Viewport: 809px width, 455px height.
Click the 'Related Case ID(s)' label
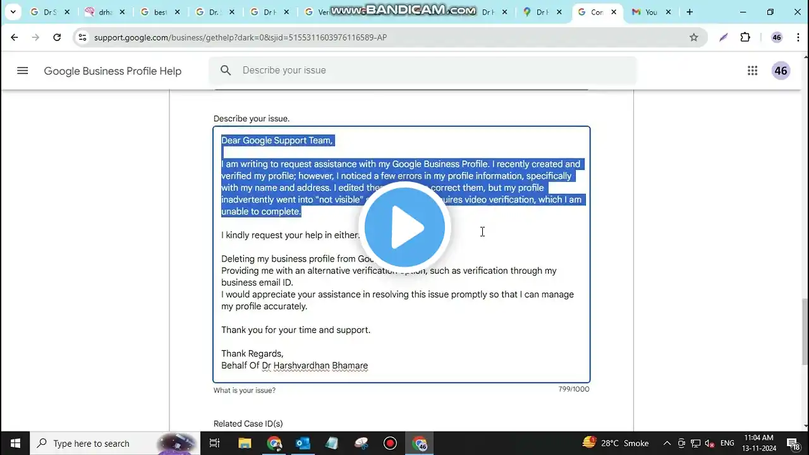248,423
